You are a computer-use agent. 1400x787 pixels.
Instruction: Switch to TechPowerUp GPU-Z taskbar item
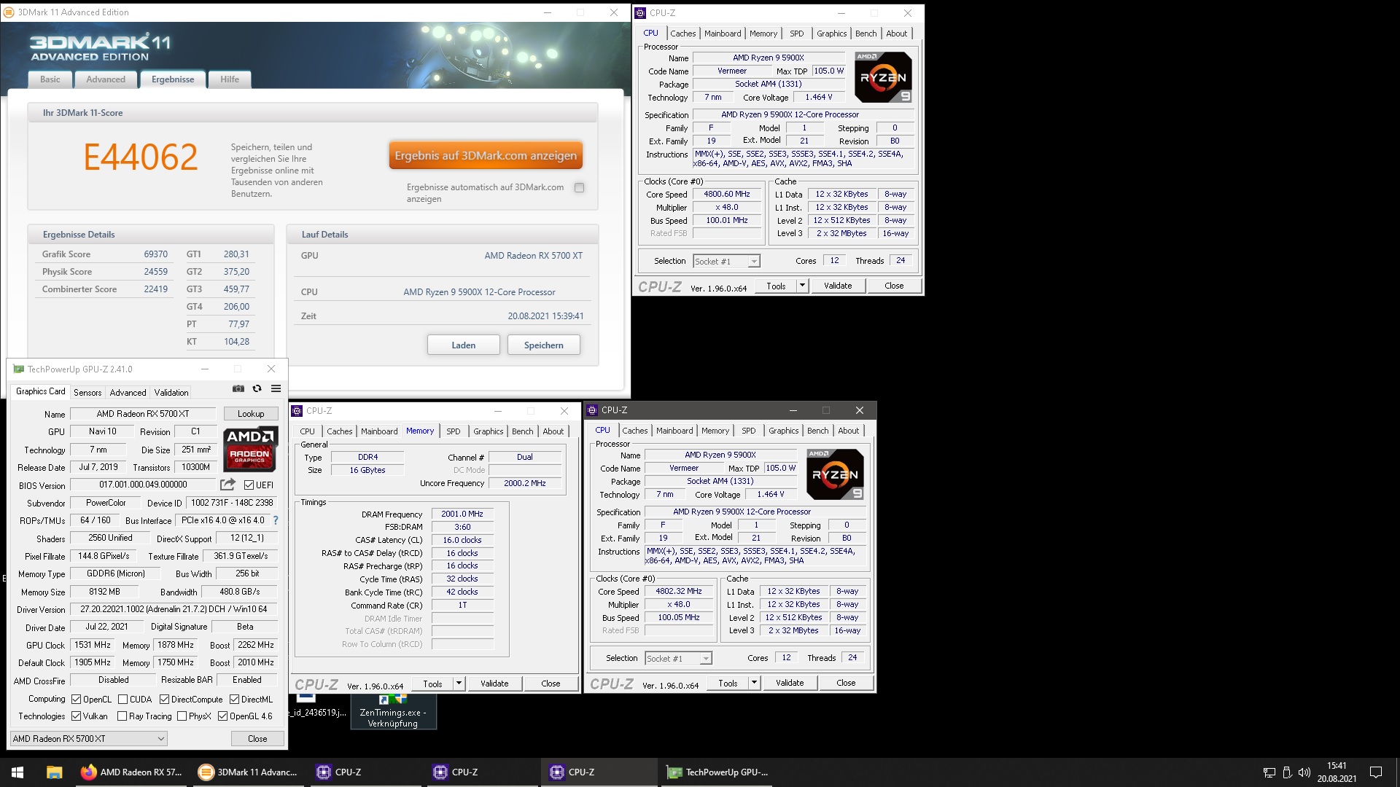(x=718, y=772)
